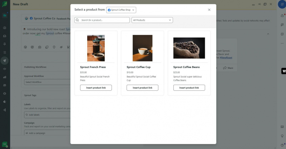Insert product link for Sprout French Press
This screenshot has height=149, width=286.
point(96,88)
